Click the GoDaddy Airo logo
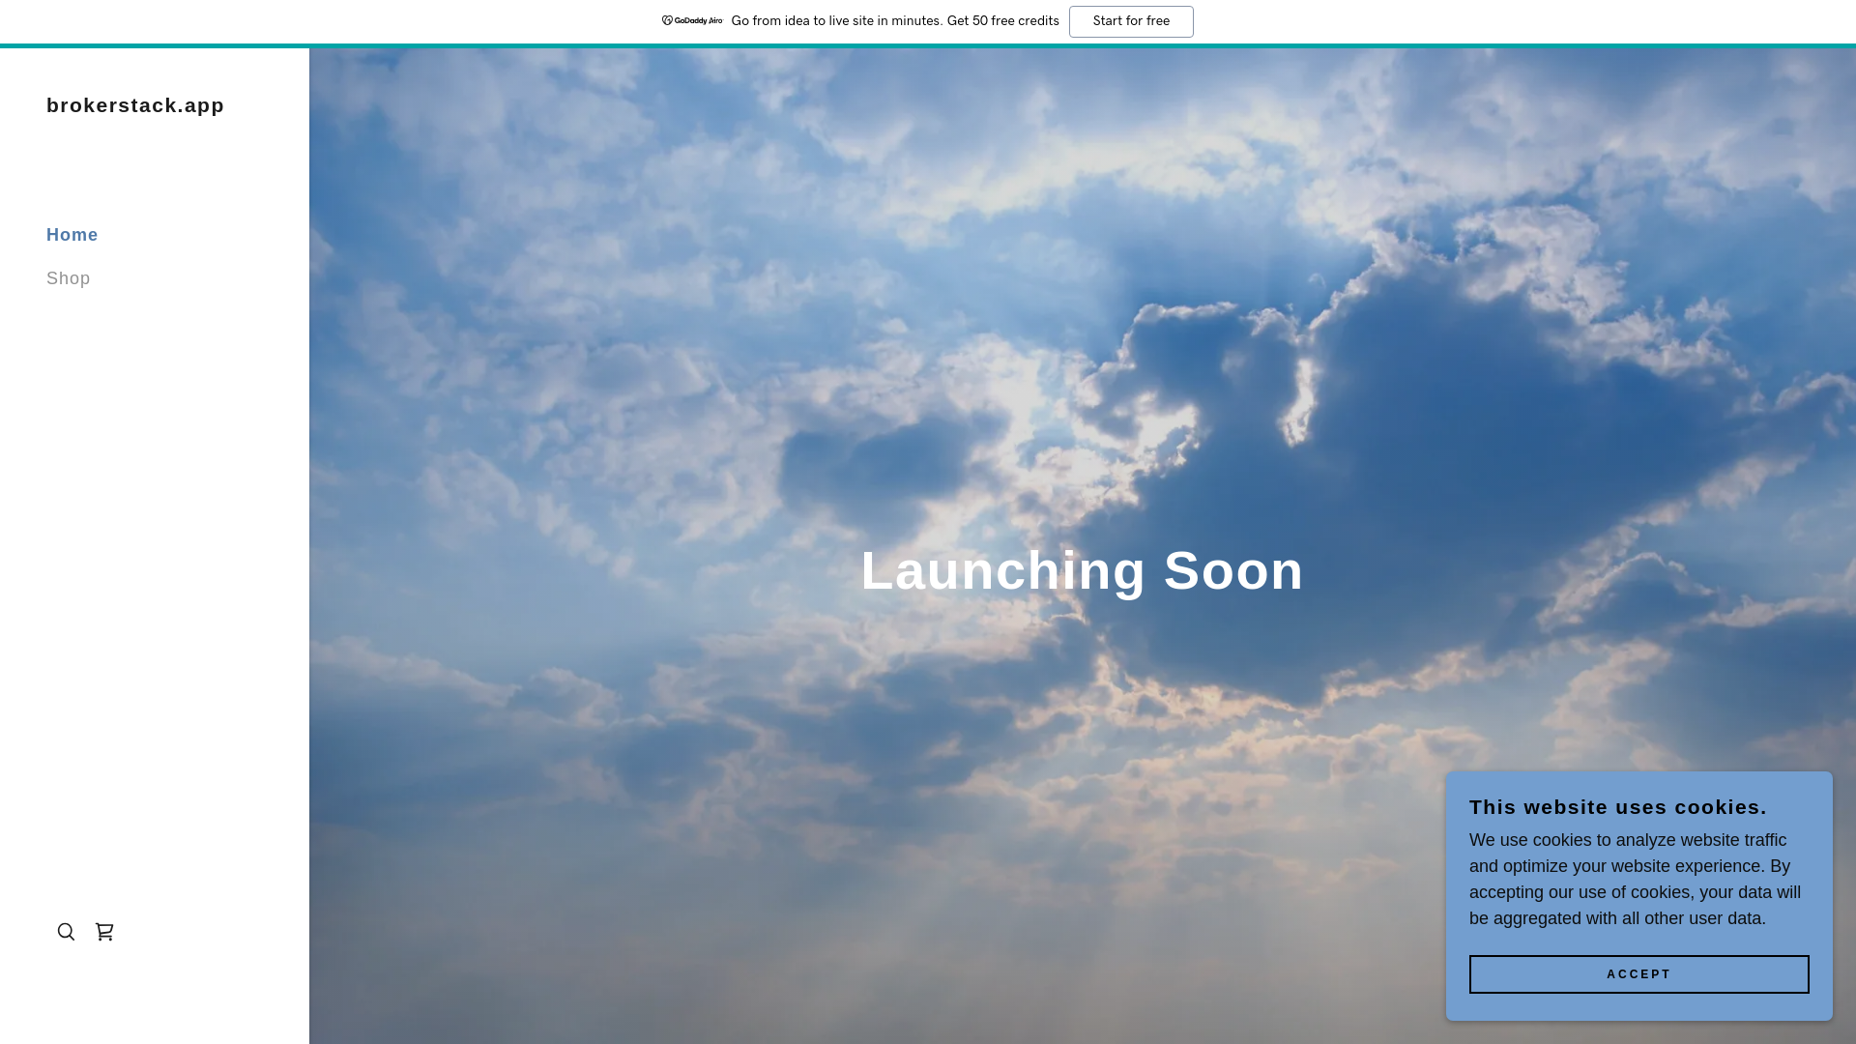1856x1044 pixels. pos(692,21)
